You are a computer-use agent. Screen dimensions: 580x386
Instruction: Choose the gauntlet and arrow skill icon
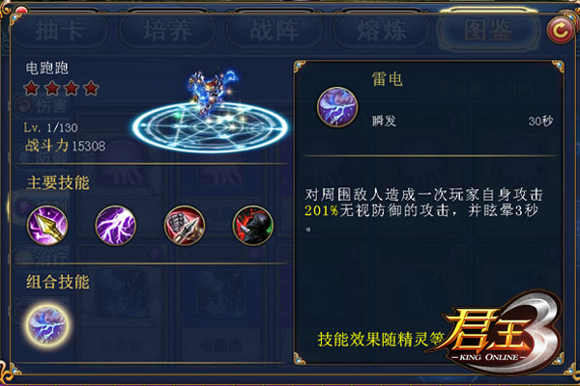[185, 225]
